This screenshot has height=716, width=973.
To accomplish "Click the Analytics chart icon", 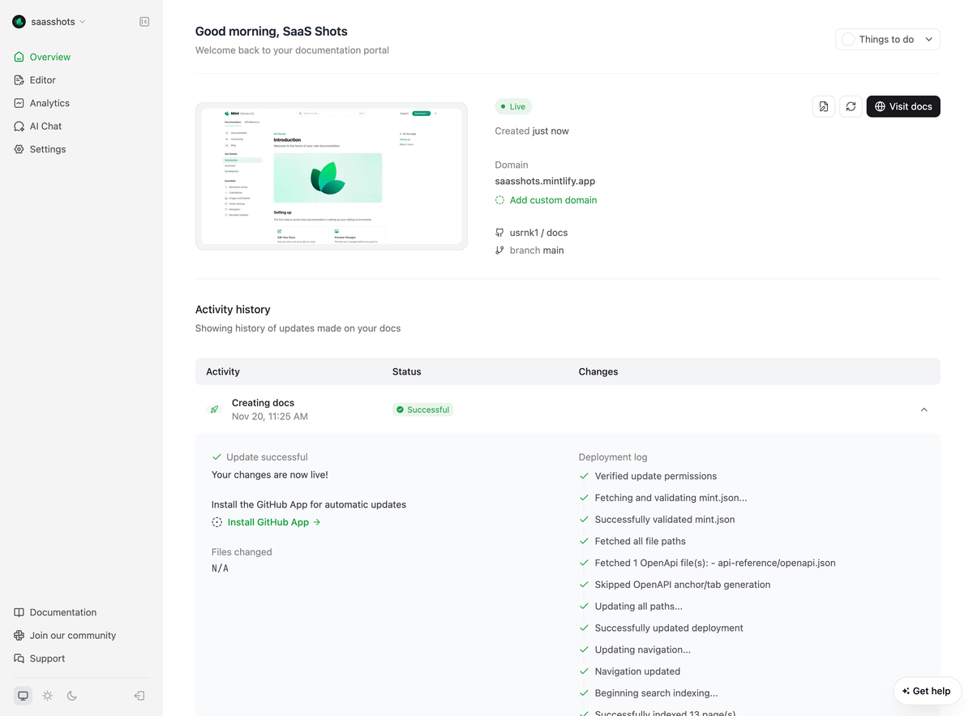I will [19, 103].
